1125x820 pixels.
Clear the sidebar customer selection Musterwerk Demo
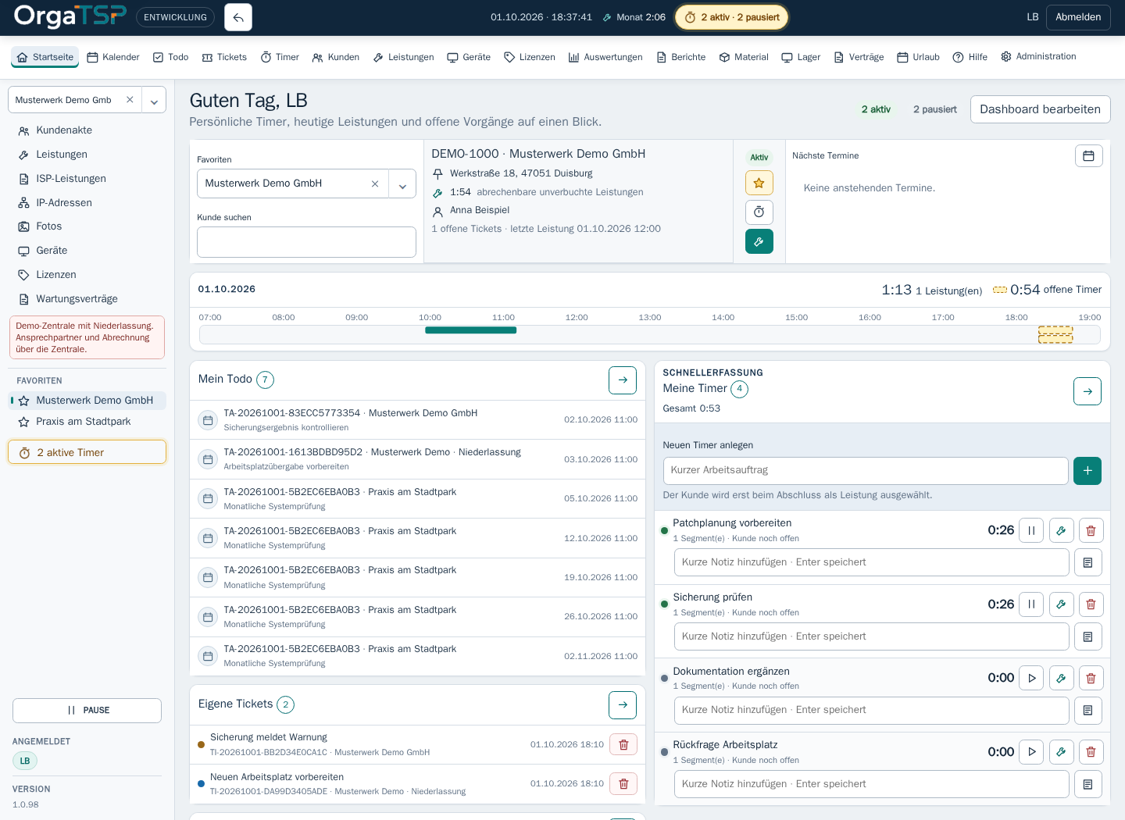[130, 100]
